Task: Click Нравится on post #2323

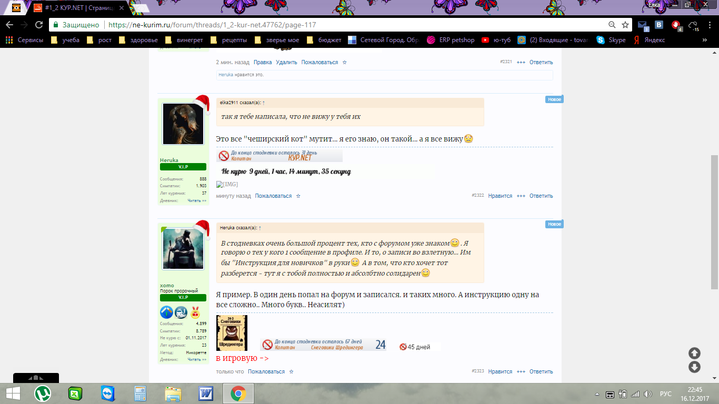Action: point(500,371)
